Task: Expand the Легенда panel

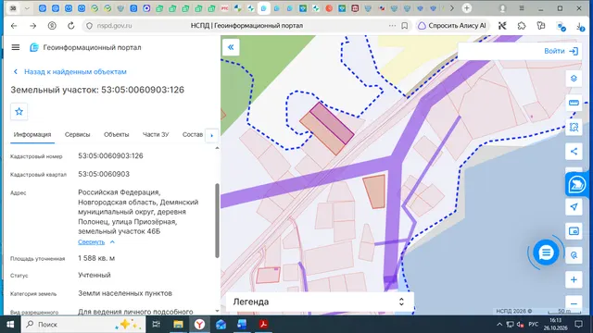Action: click(x=320, y=302)
